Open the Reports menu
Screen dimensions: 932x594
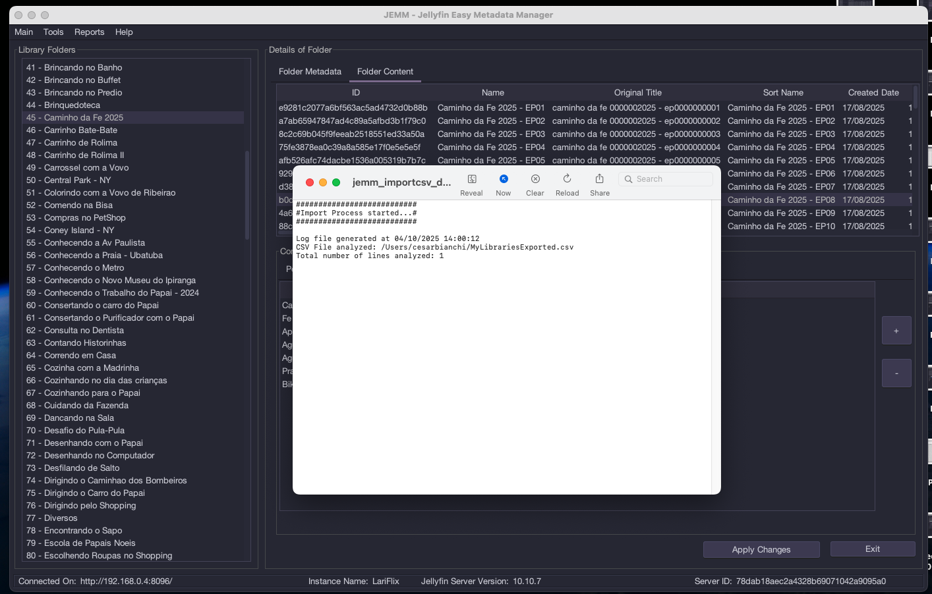pos(89,32)
